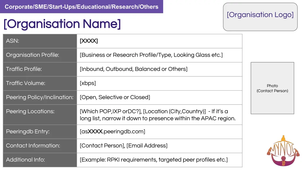Select the Contact Information label cell
302x170 pixels.
click(x=40, y=146)
